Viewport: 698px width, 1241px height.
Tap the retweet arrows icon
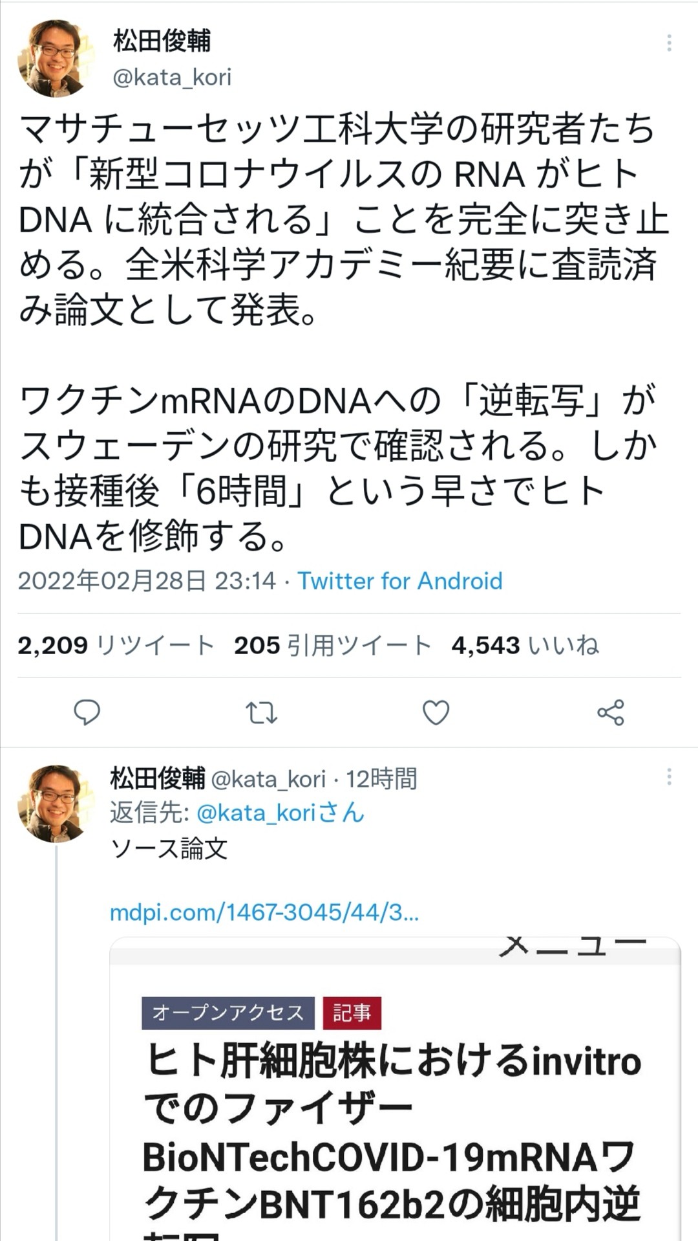click(261, 712)
